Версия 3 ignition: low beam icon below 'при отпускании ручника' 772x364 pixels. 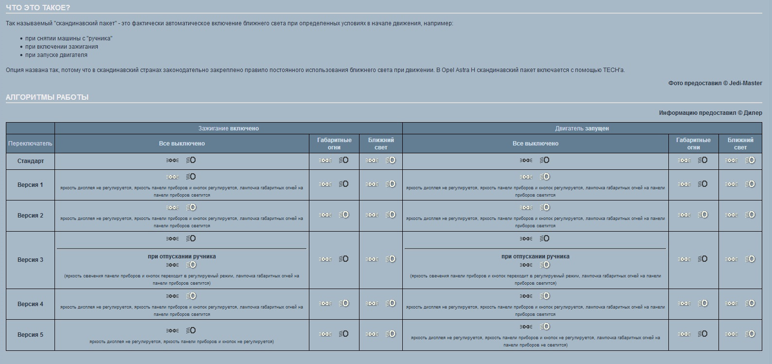click(191, 265)
